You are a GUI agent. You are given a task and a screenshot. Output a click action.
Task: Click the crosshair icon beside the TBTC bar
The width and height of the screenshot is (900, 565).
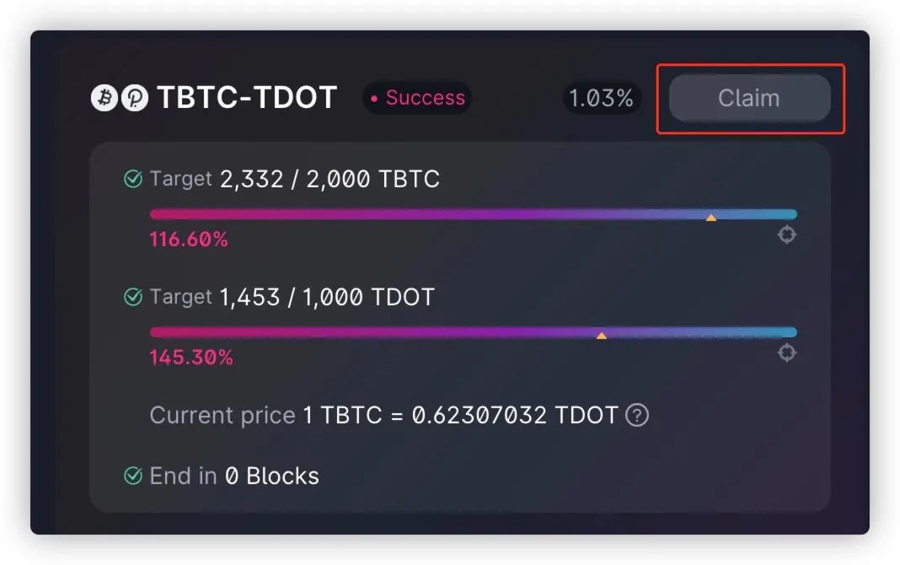[786, 235]
